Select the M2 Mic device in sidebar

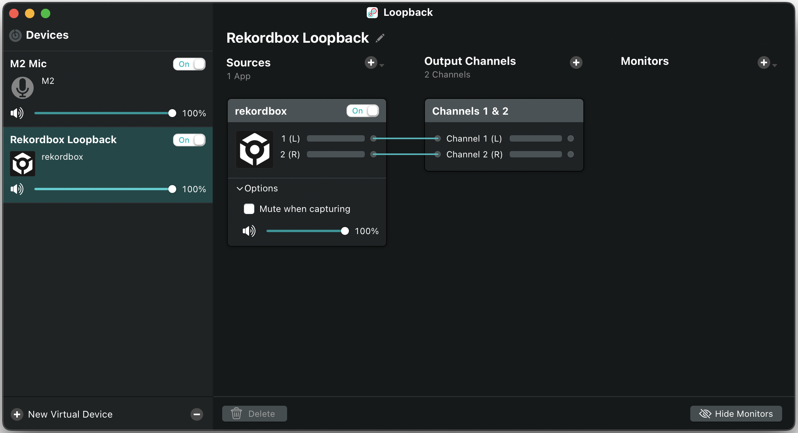tap(108, 89)
